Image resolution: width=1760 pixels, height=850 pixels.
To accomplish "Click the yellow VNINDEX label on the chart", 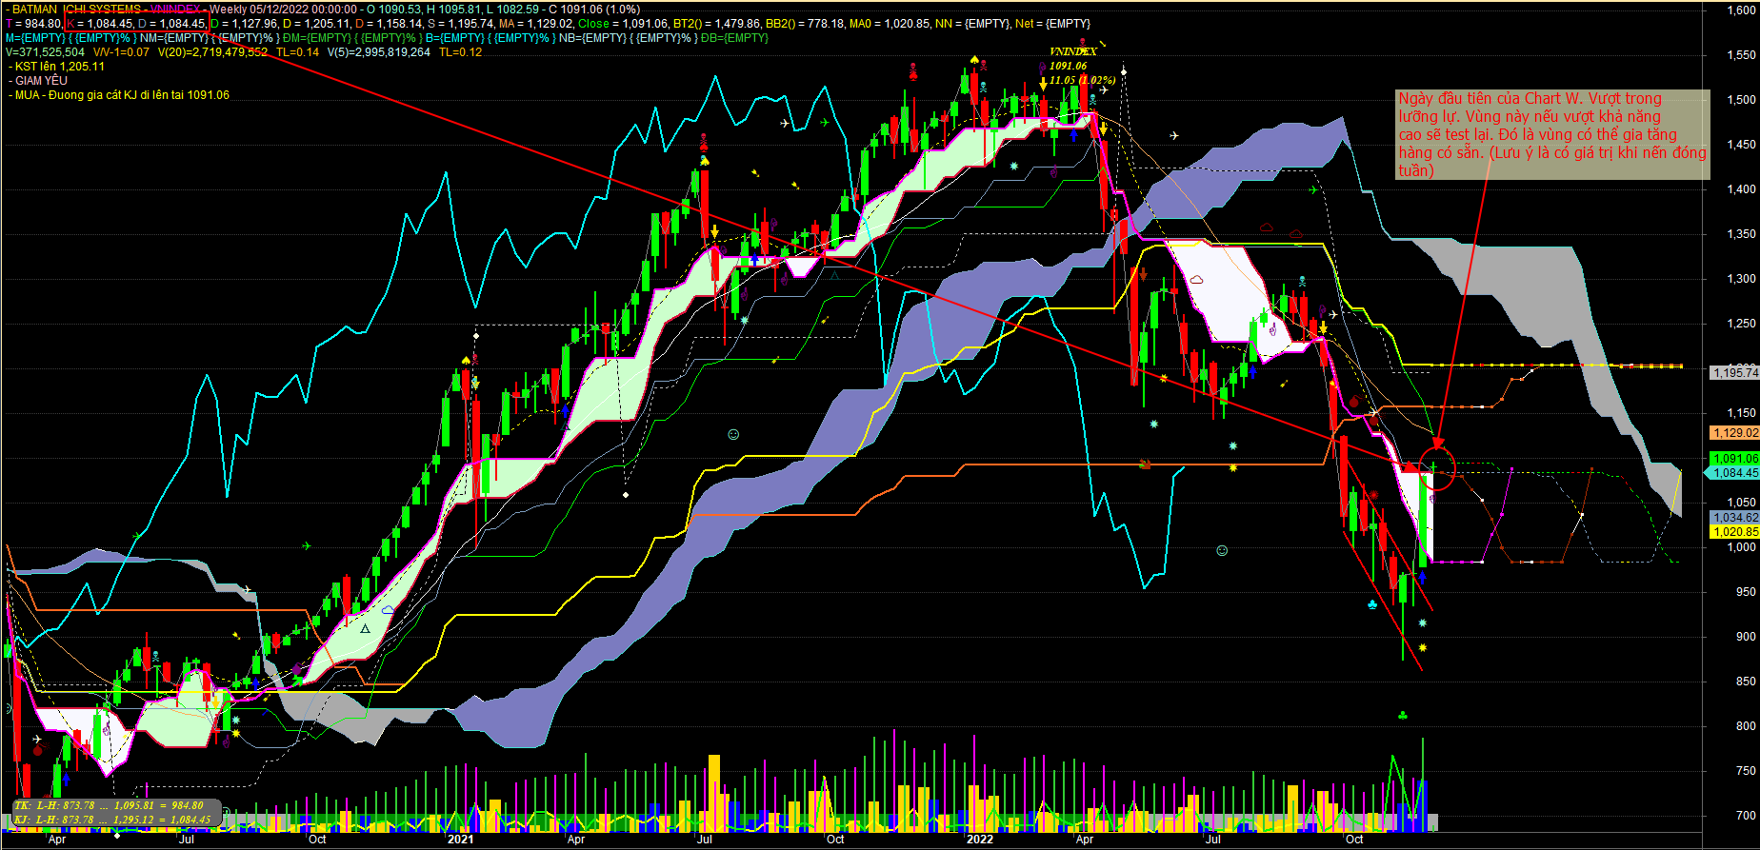I will pos(1072,51).
